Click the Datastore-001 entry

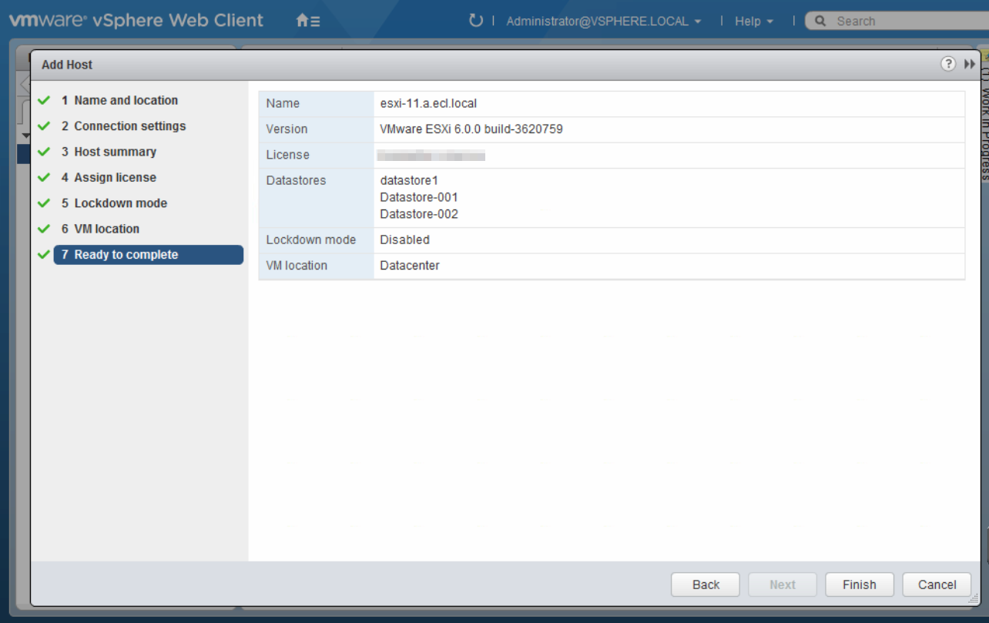coord(419,197)
